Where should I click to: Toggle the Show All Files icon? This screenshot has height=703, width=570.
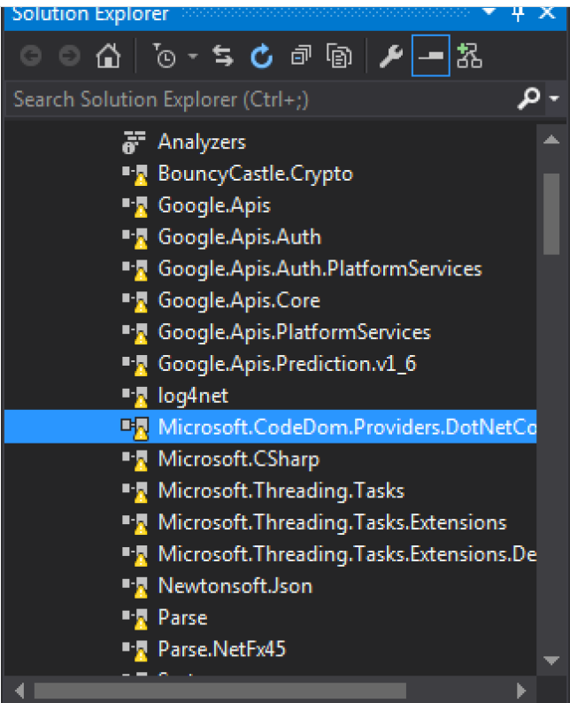339,56
